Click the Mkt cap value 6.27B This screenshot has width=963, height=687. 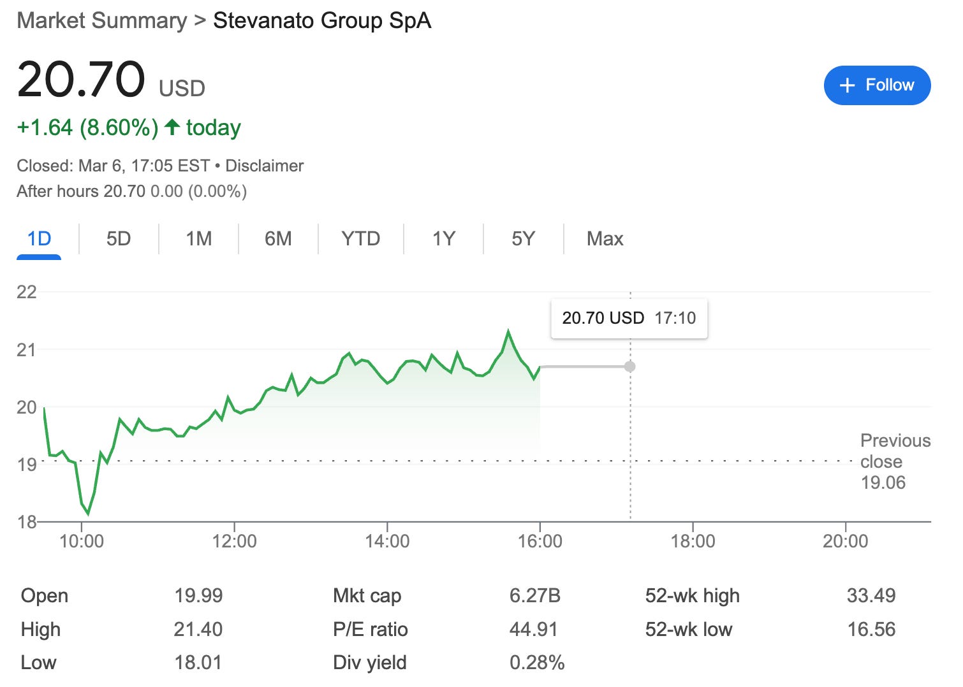[x=534, y=595]
